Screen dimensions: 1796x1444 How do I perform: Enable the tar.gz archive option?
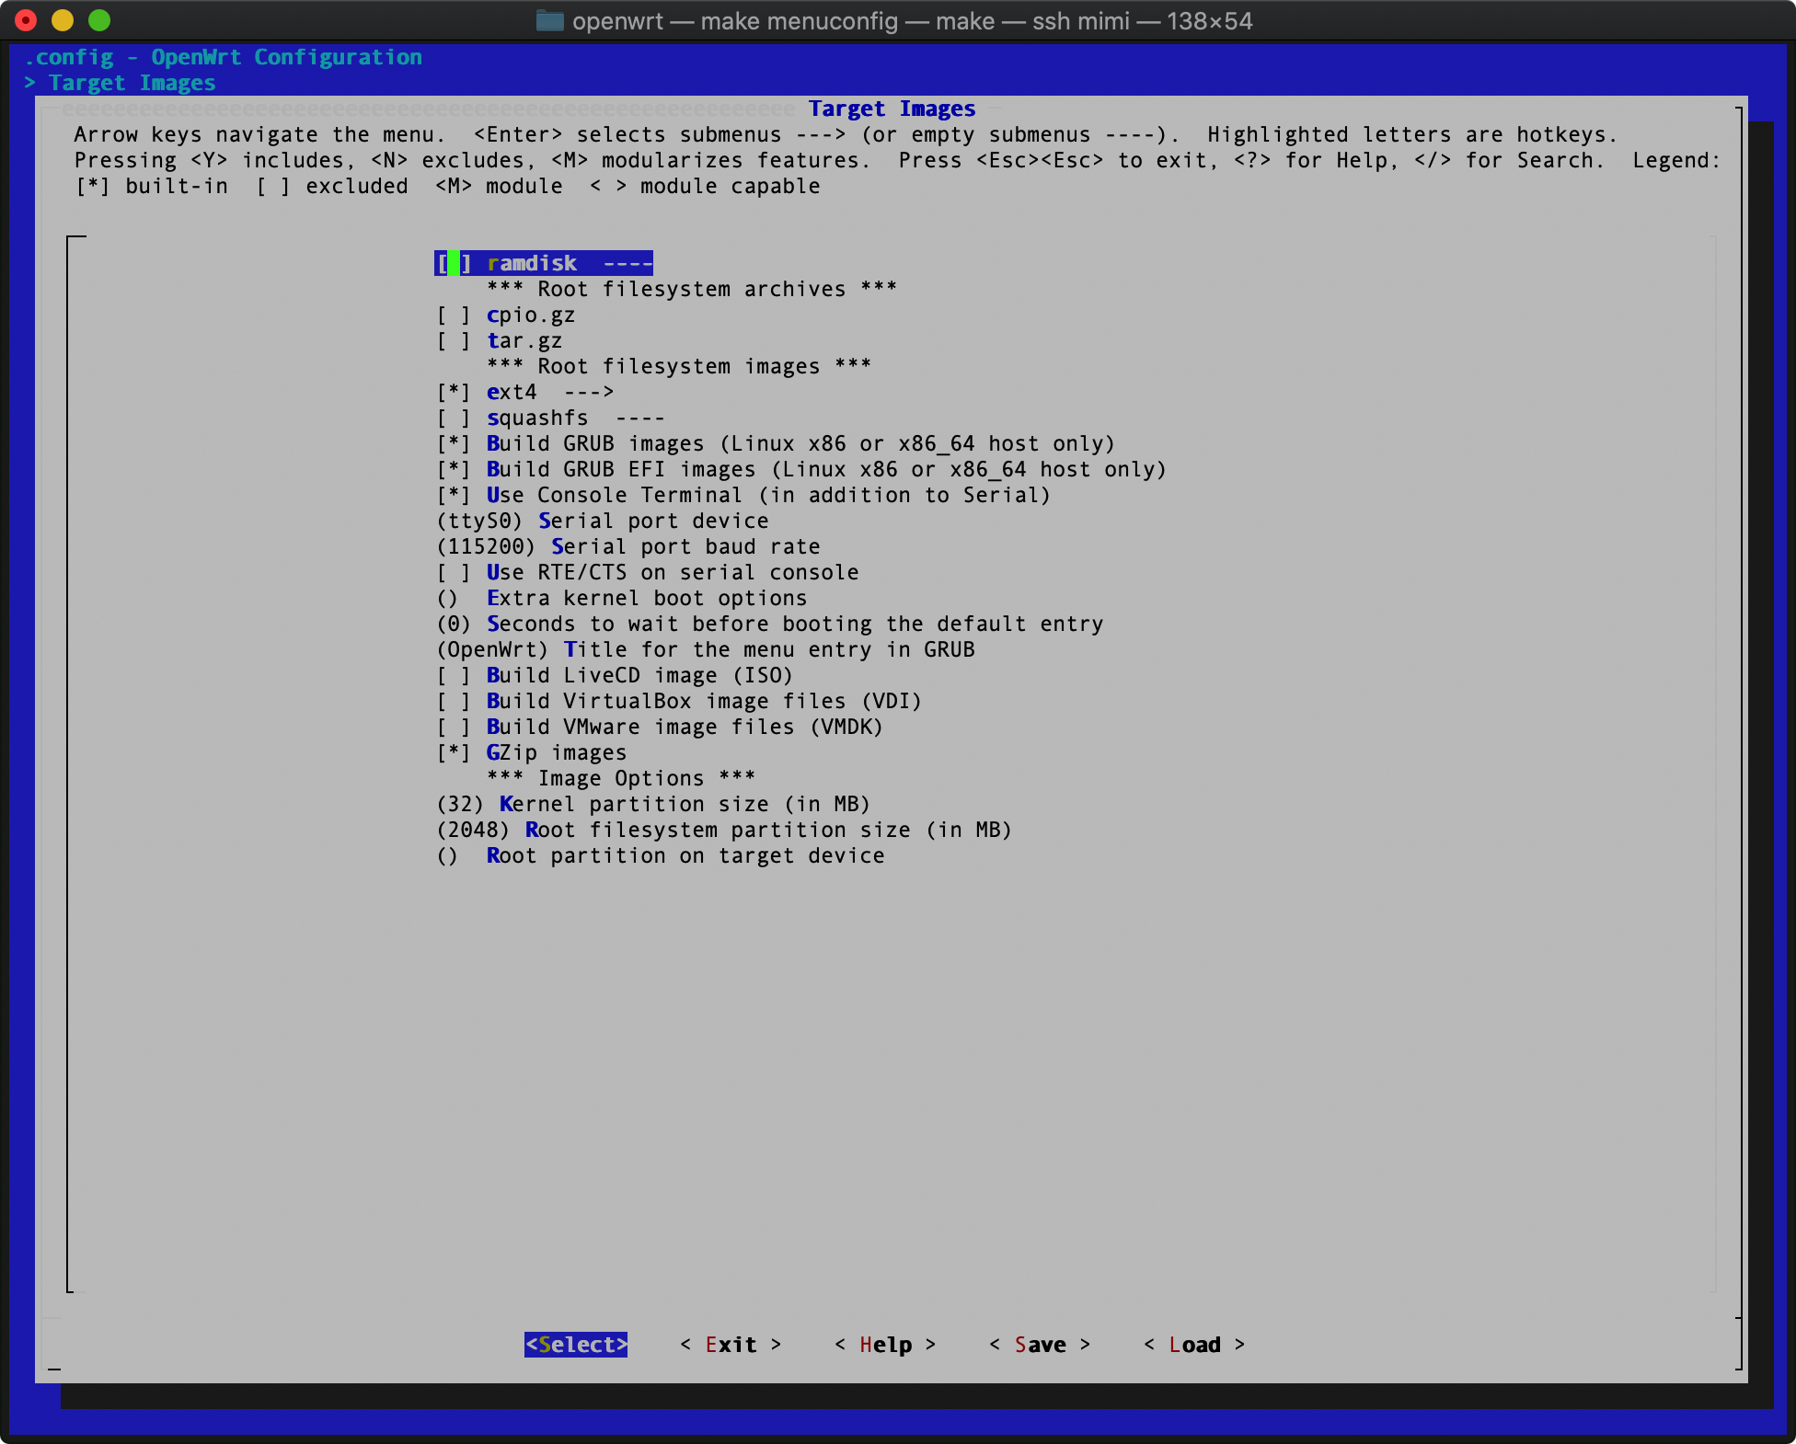pyautogui.click(x=500, y=340)
